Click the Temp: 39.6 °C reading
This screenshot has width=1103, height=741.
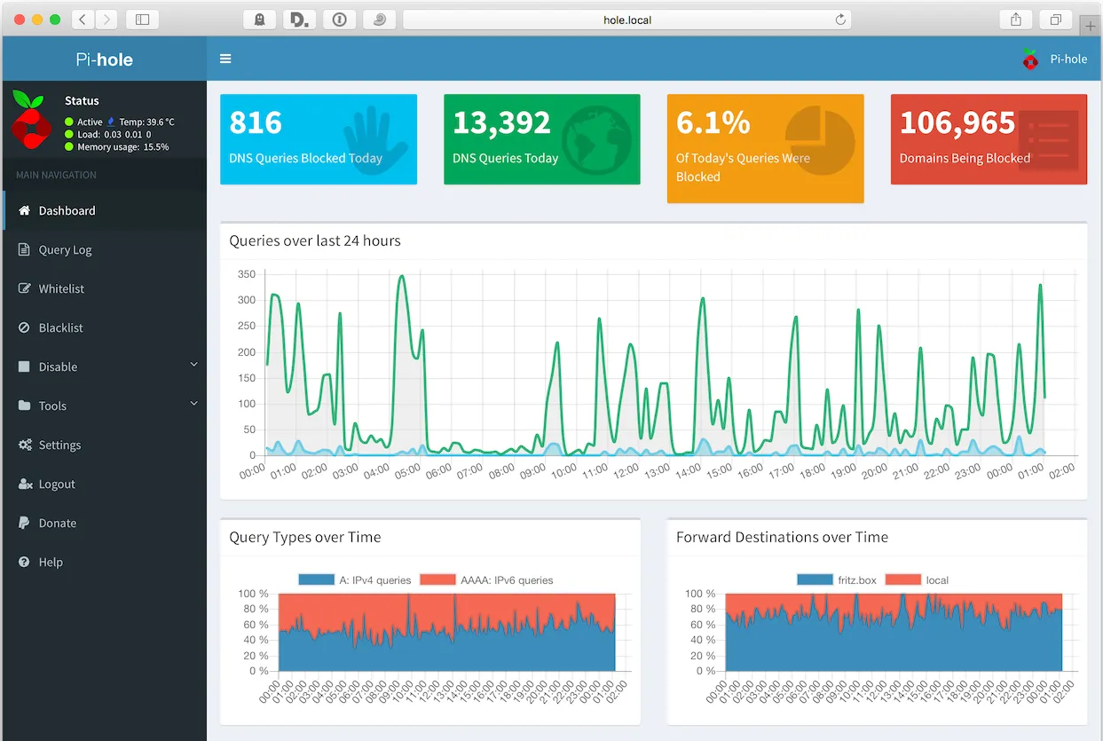tap(146, 122)
